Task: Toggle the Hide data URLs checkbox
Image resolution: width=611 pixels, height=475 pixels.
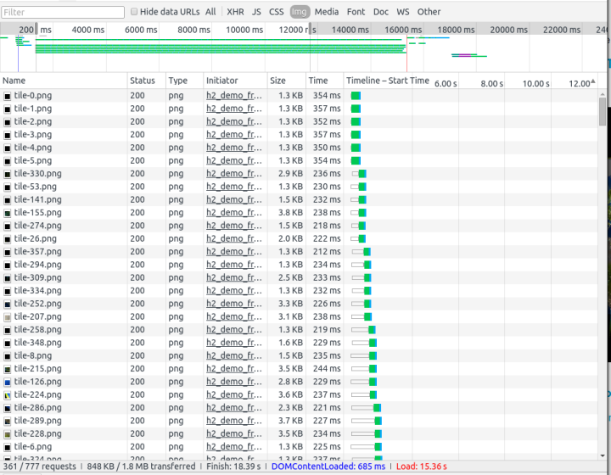Action: coord(134,12)
